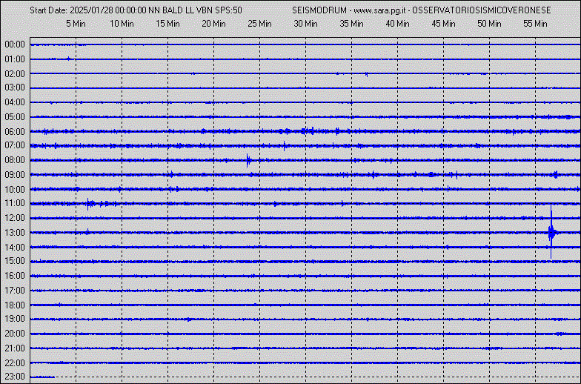Click the burst on 11:00 trace near 6 minutes
Image resolution: width=581 pixels, height=384 pixels.
tap(89, 203)
